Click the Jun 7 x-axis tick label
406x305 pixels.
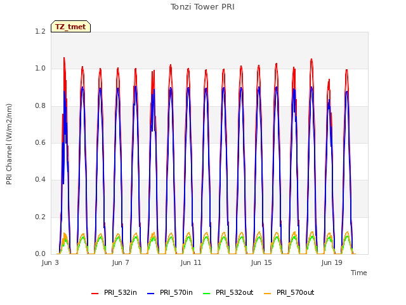click(x=121, y=262)
